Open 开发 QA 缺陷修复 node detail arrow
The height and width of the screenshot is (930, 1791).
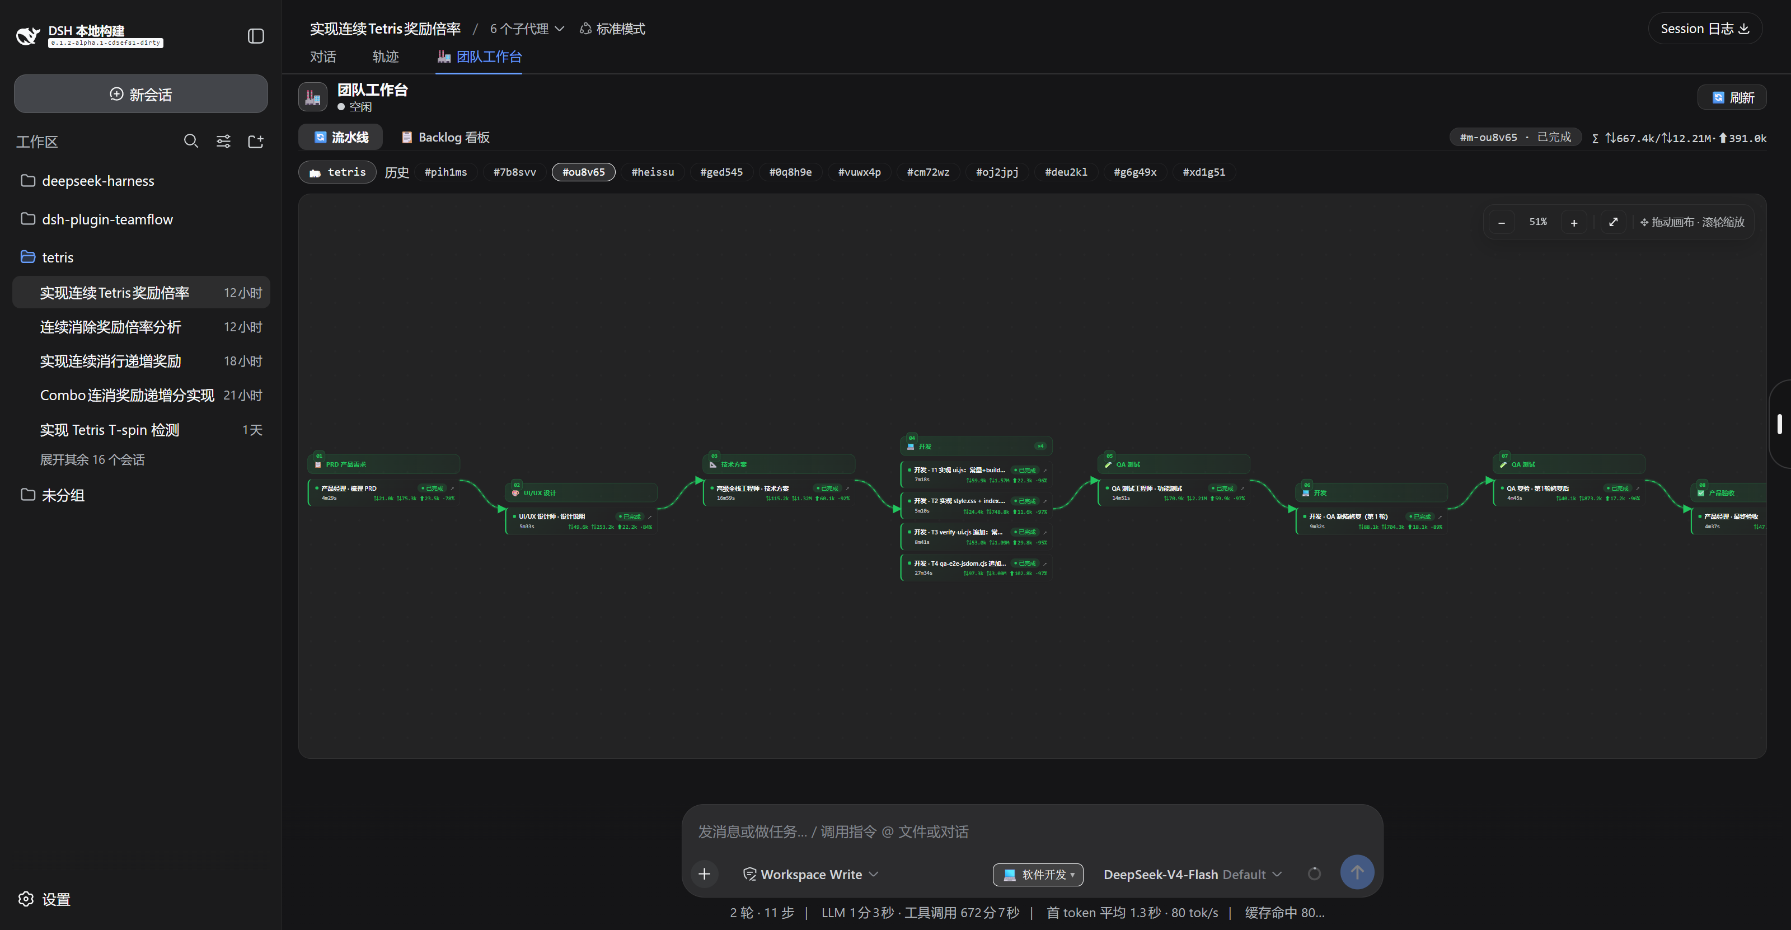click(x=1439, y=517)
